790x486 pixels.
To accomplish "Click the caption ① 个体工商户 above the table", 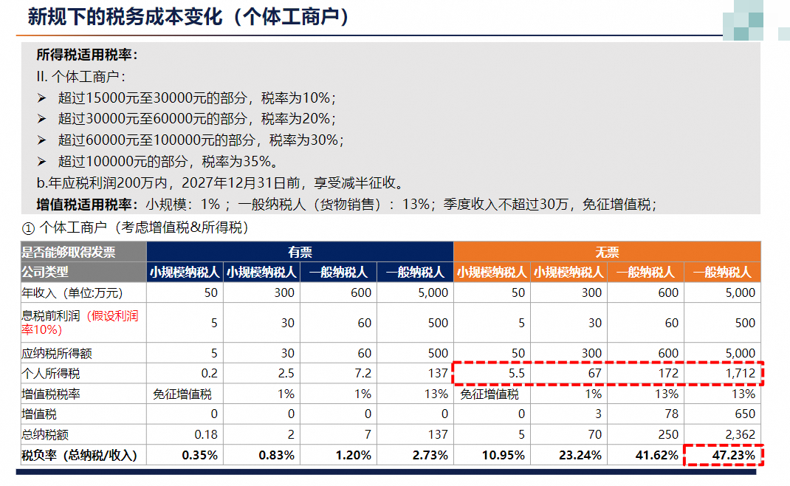I will click(x=135, y=227).
